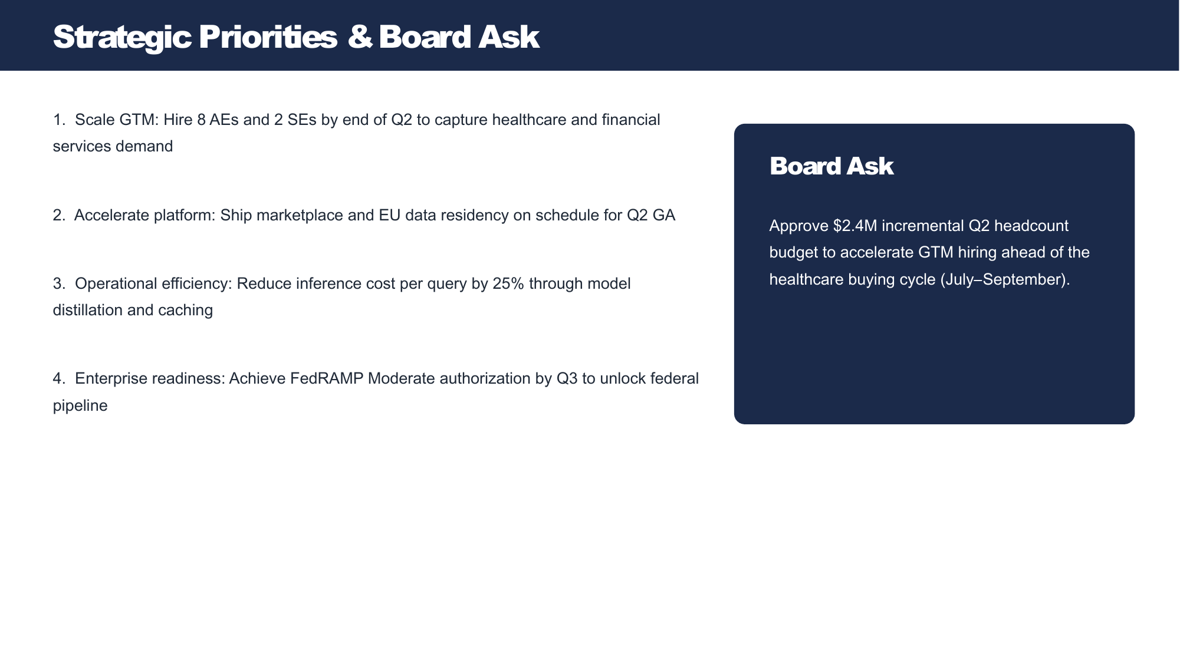The image size is (1180, 663).
Task: Click 'Q2 GA' at end of item two
Action: [x=651, y=215]
